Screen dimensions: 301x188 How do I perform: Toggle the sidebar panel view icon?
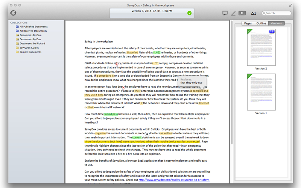coord(242,13)
